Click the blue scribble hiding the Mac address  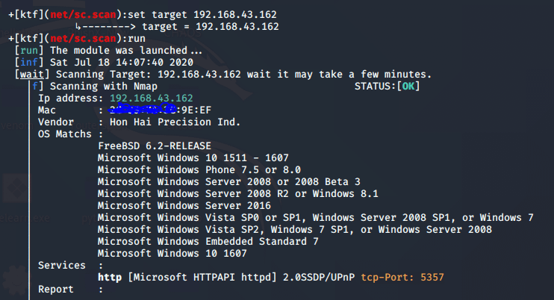click(x=143, y=109)
